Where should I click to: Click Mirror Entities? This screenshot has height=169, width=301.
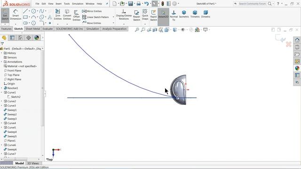[x=92, y=11]
